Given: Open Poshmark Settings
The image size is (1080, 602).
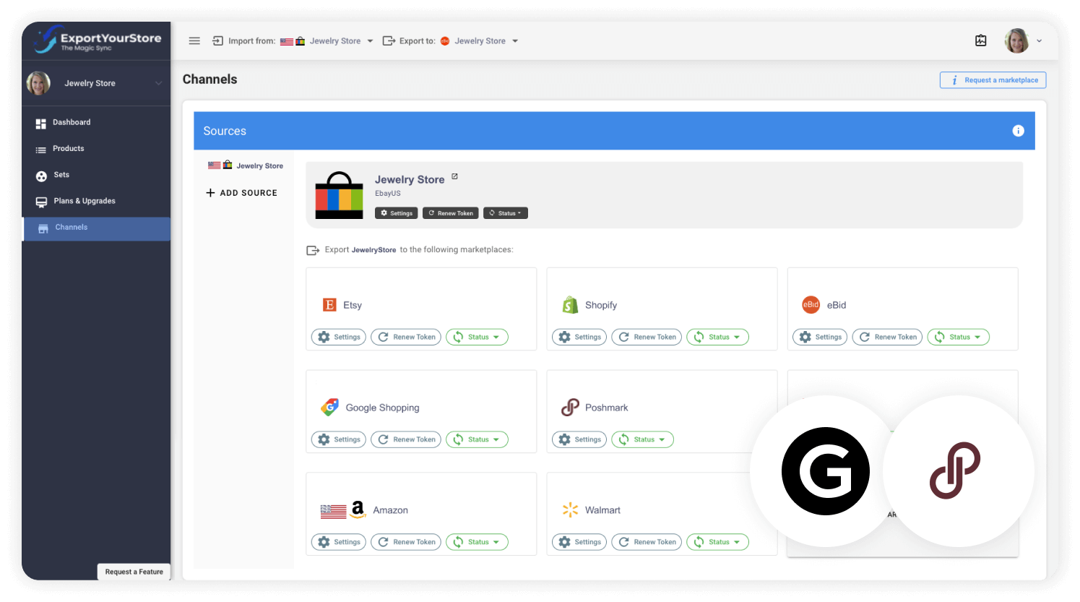Looking at the screenshot, I should pos(579,439).
